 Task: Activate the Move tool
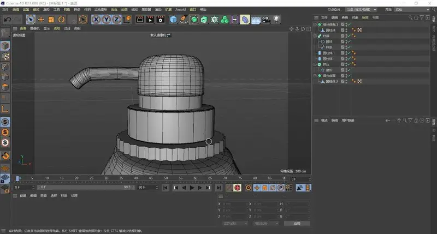pyautogui.click(x=41, y=20)
